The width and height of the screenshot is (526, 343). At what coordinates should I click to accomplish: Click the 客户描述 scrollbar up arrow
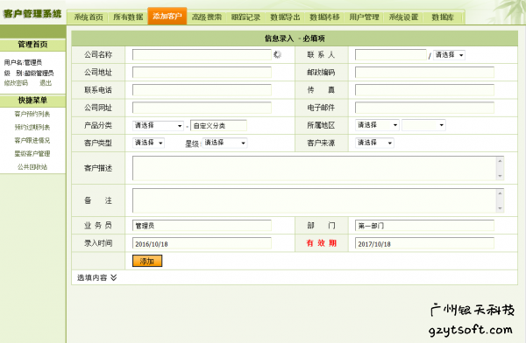click(500, 161)
